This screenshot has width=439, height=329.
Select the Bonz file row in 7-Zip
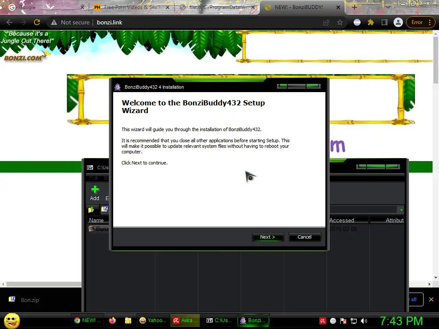click(99, 229)
